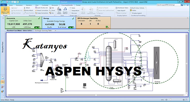Click the zoom out minus button in status bar

click(x=166, y=100)
